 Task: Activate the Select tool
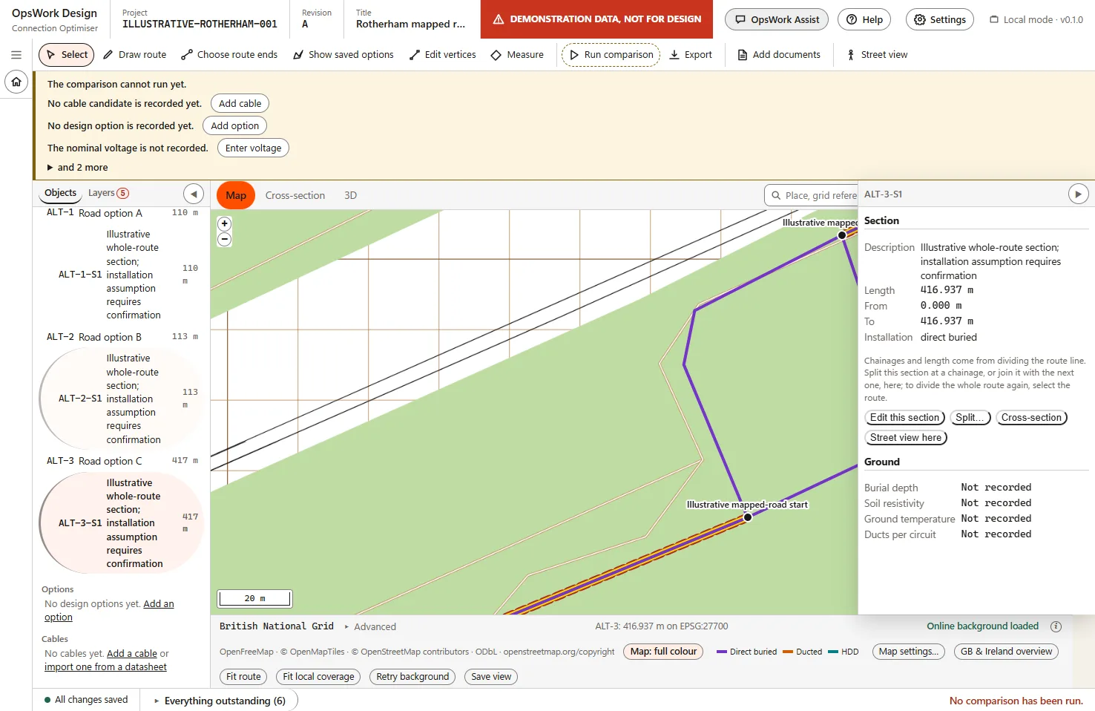[x=67, y=55]
